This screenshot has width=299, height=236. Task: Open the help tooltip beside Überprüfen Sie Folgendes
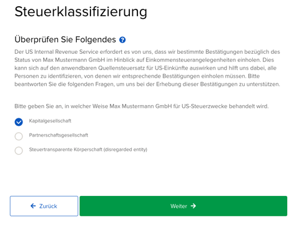coord(122,39)
